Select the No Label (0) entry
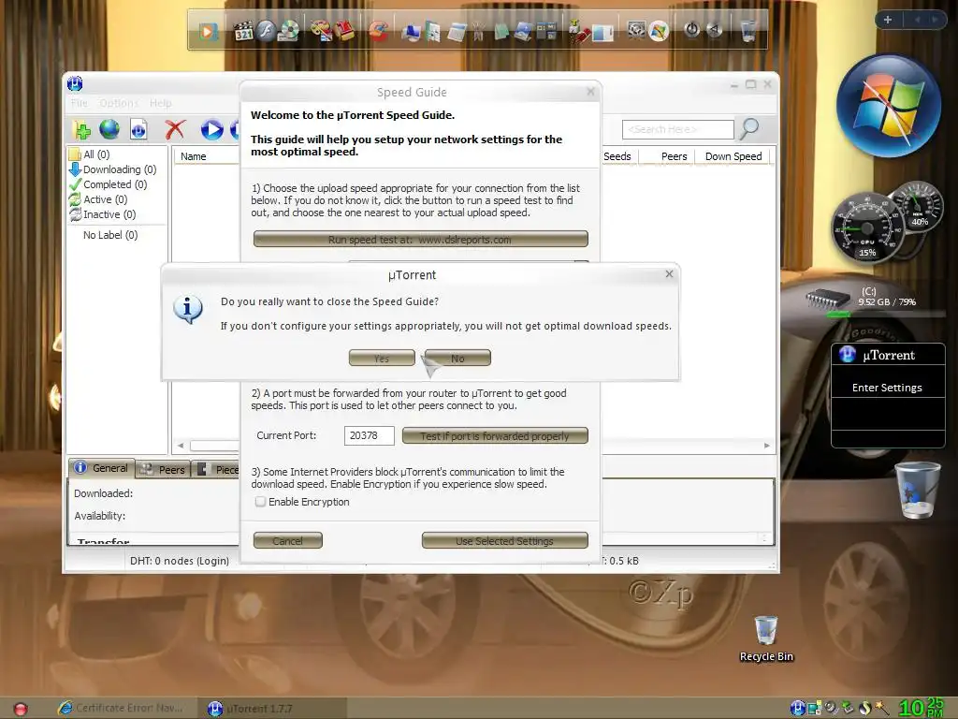The width and height of the screenshot is (958, 719). [x=110, y=235]
